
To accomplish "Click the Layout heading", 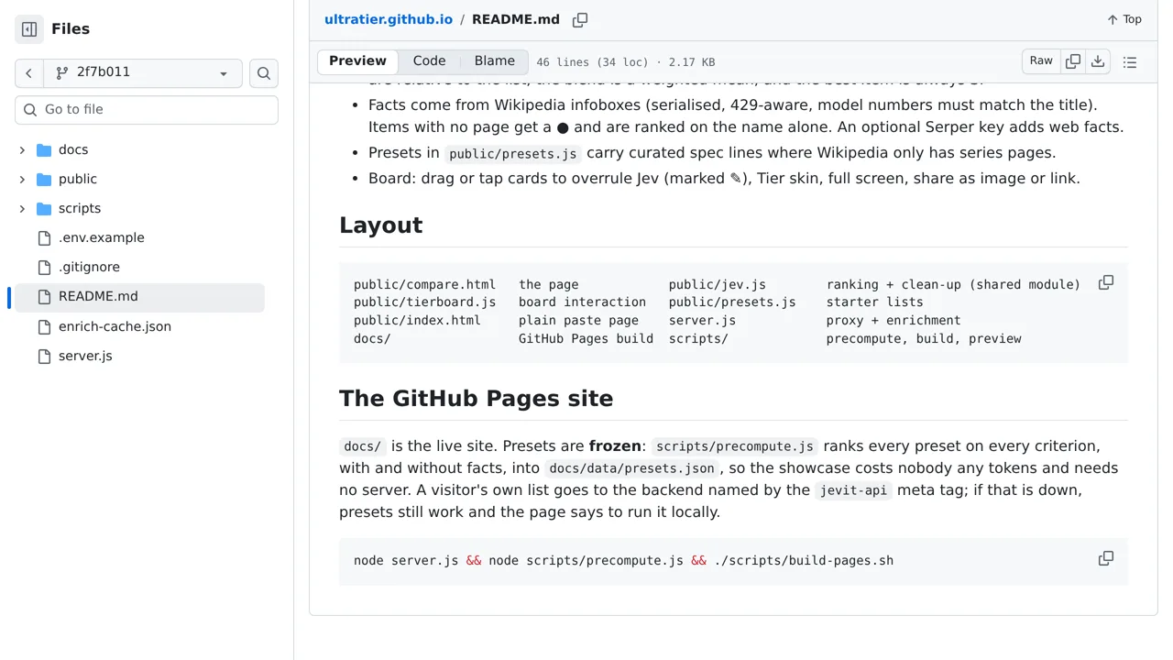I will pos(381,225).
